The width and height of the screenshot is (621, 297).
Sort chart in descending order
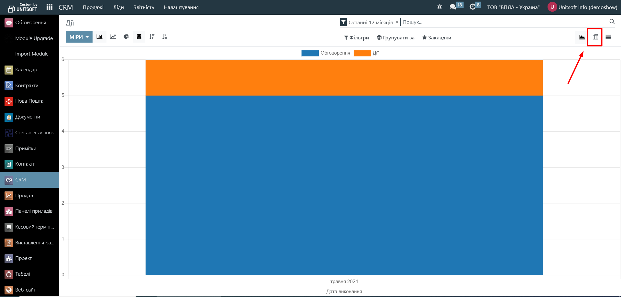tap(152, 37)
